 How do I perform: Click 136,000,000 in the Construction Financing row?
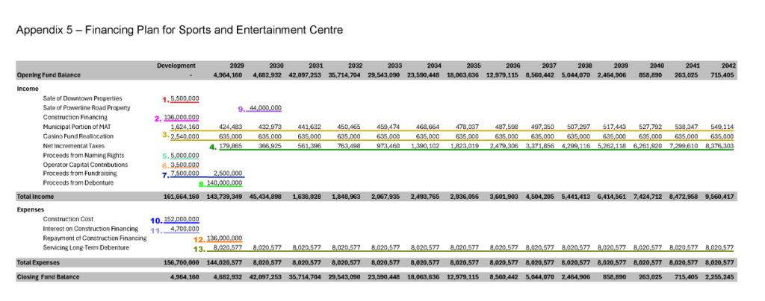[182, 117]
